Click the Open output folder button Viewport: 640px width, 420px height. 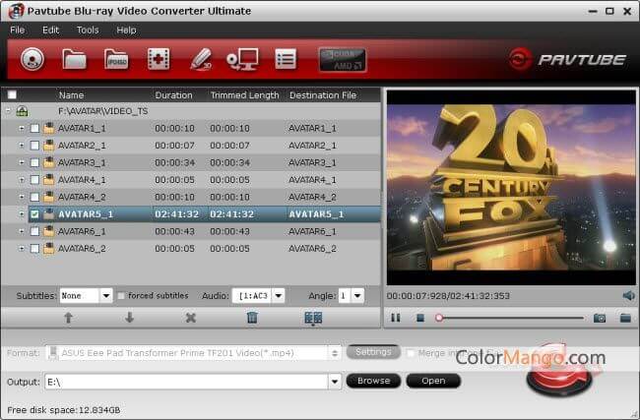433,381
